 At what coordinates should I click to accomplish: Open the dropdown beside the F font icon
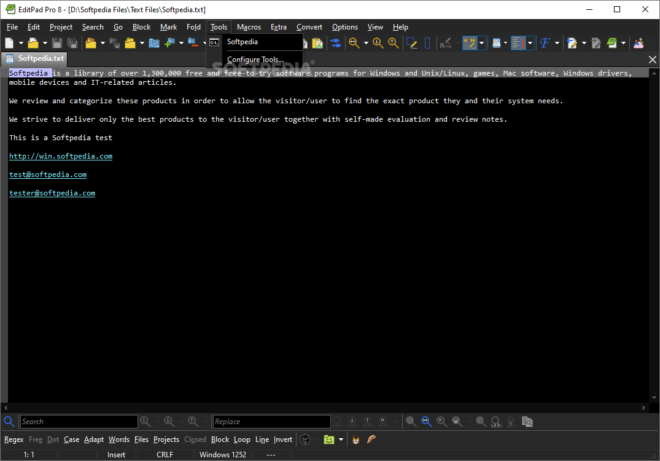557,43
